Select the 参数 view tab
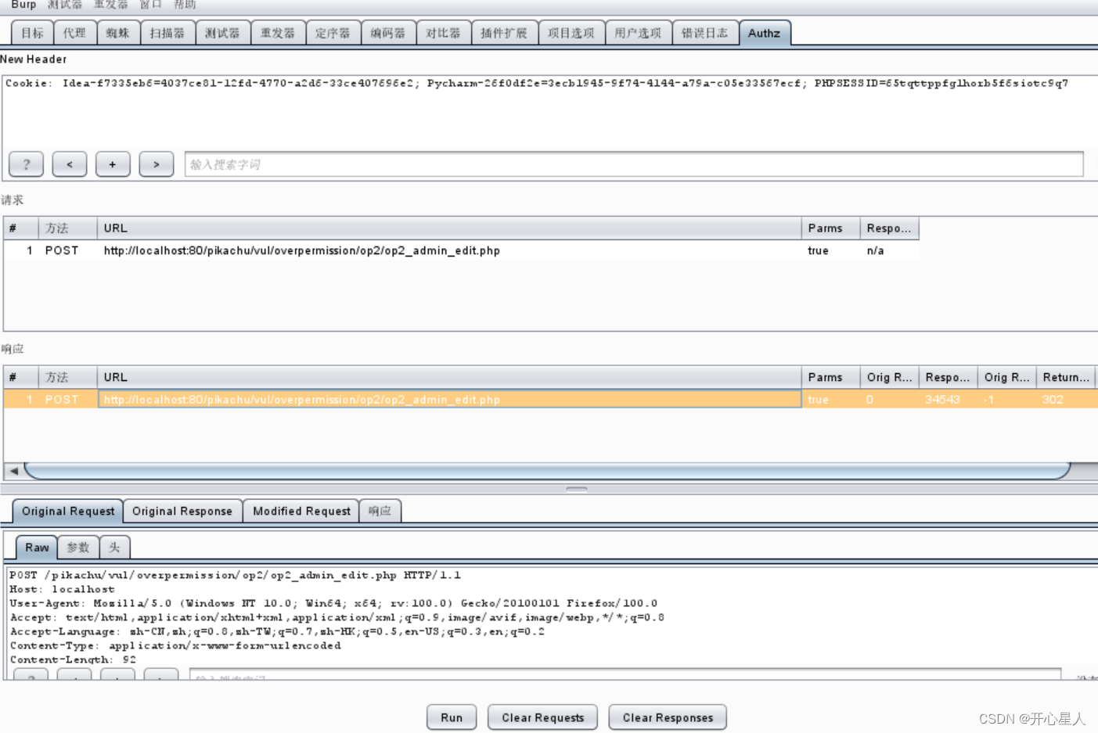 (x=78, y=548)
